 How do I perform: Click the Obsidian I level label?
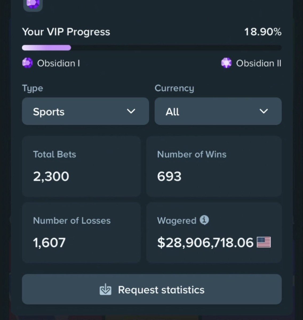(58, 63)
